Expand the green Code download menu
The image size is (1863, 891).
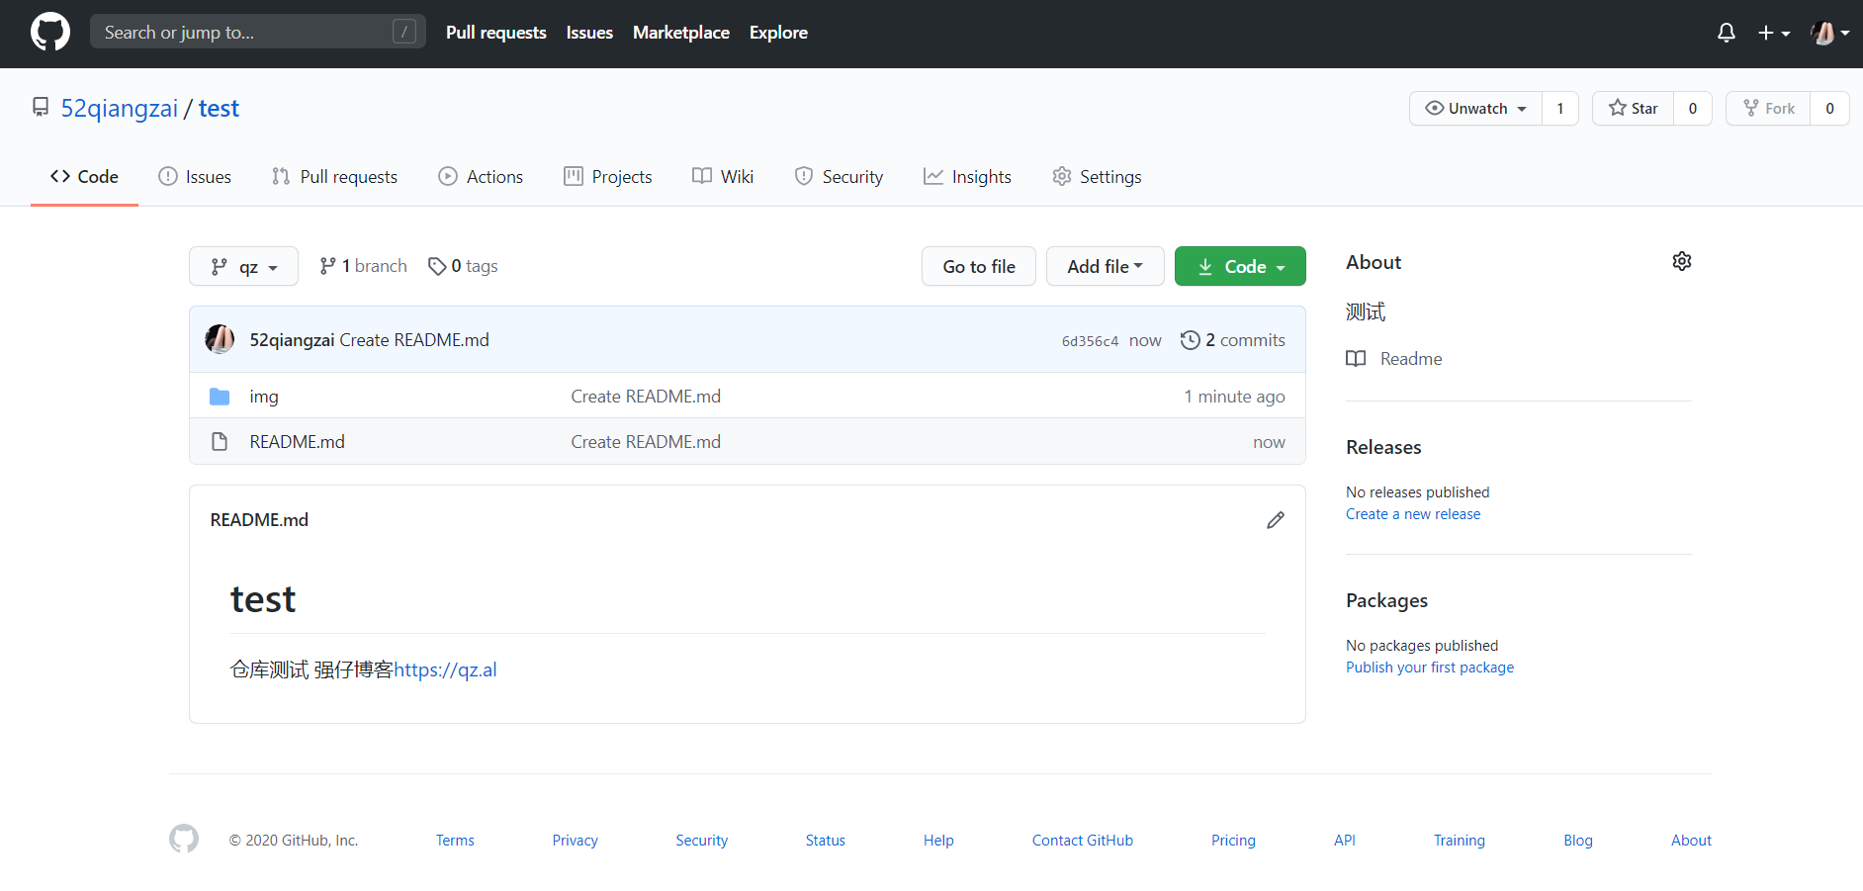1240,267
